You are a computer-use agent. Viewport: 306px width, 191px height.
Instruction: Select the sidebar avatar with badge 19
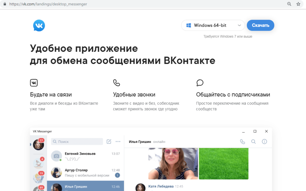coord(39,177)
